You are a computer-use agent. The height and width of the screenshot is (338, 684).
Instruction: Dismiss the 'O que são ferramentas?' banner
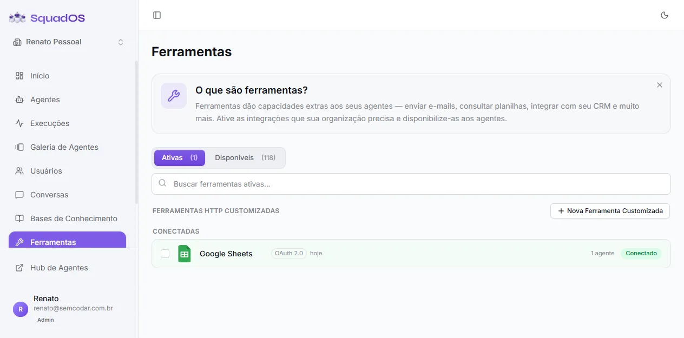[660, 85]
